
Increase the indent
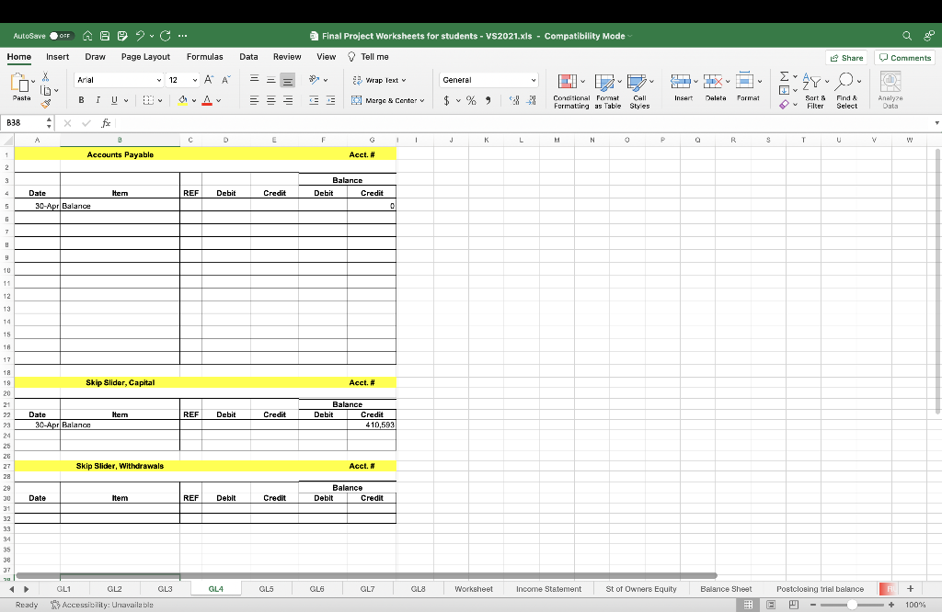pyautogui.click(x=330, y=100)
